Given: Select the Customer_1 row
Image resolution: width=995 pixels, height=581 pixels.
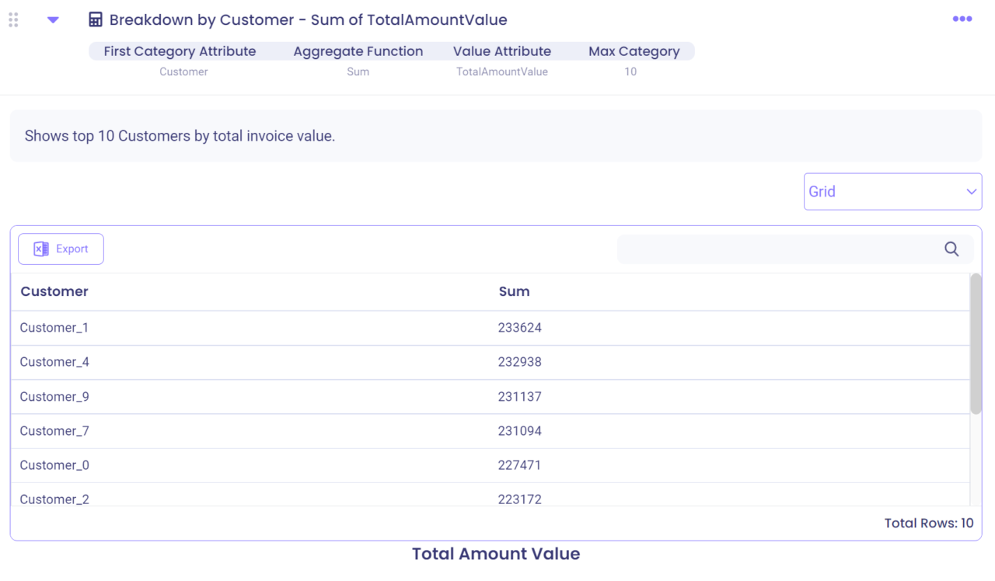Looking at the screenshot, I should [491, 328].
